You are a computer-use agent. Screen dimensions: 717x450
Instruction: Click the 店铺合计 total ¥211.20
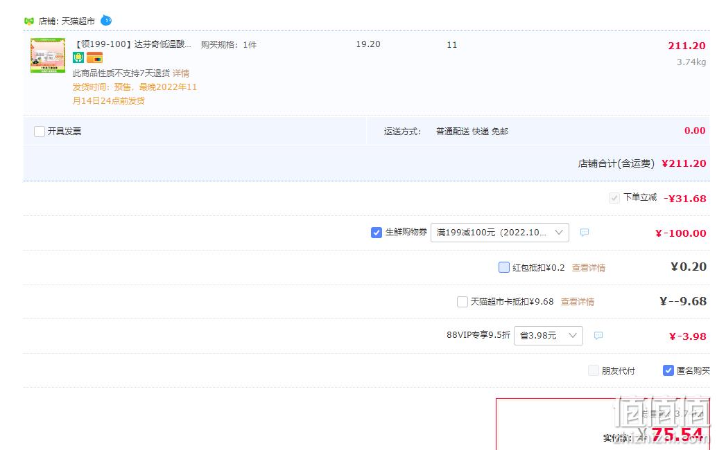coord(684,163)
